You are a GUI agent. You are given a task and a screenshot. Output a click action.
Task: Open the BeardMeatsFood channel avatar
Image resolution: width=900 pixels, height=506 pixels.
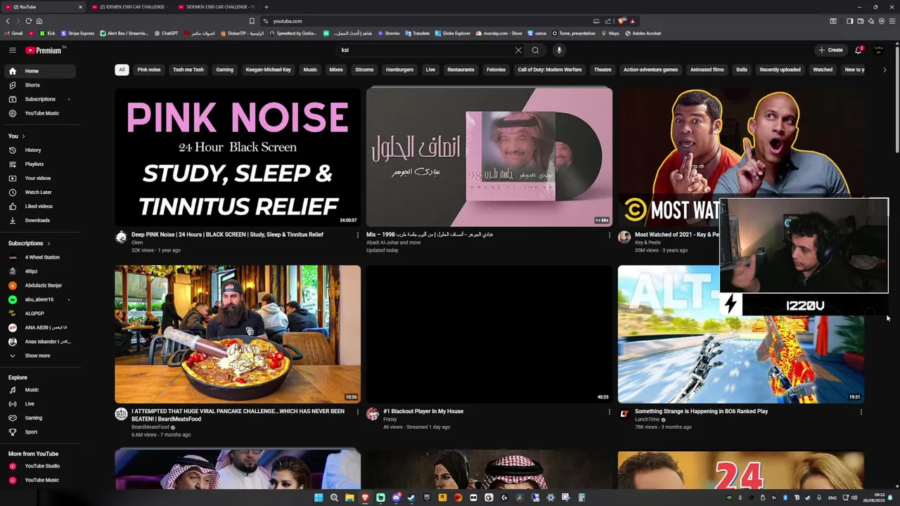[x=121, y=414]
